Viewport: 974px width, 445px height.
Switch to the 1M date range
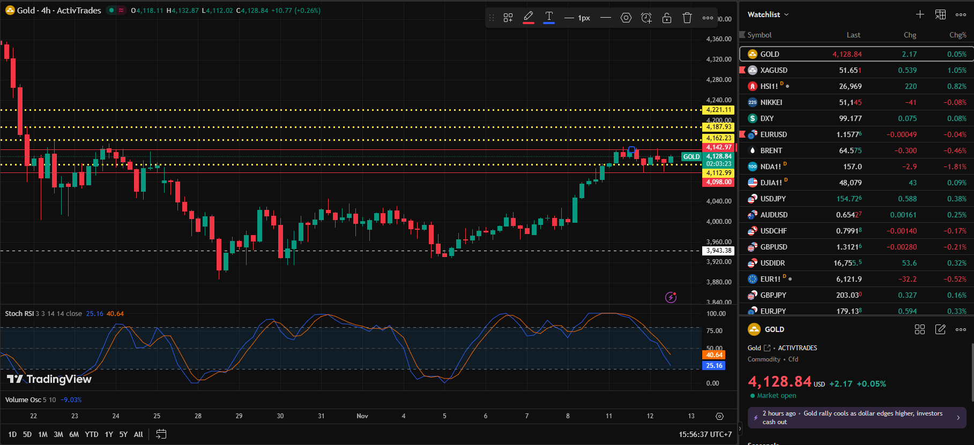(x=43, y=434)
